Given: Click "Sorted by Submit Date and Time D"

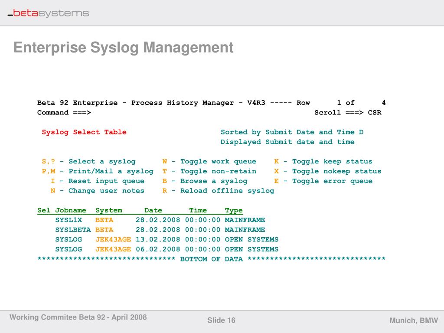Looking at the screenshot, I should coord(292,132).
